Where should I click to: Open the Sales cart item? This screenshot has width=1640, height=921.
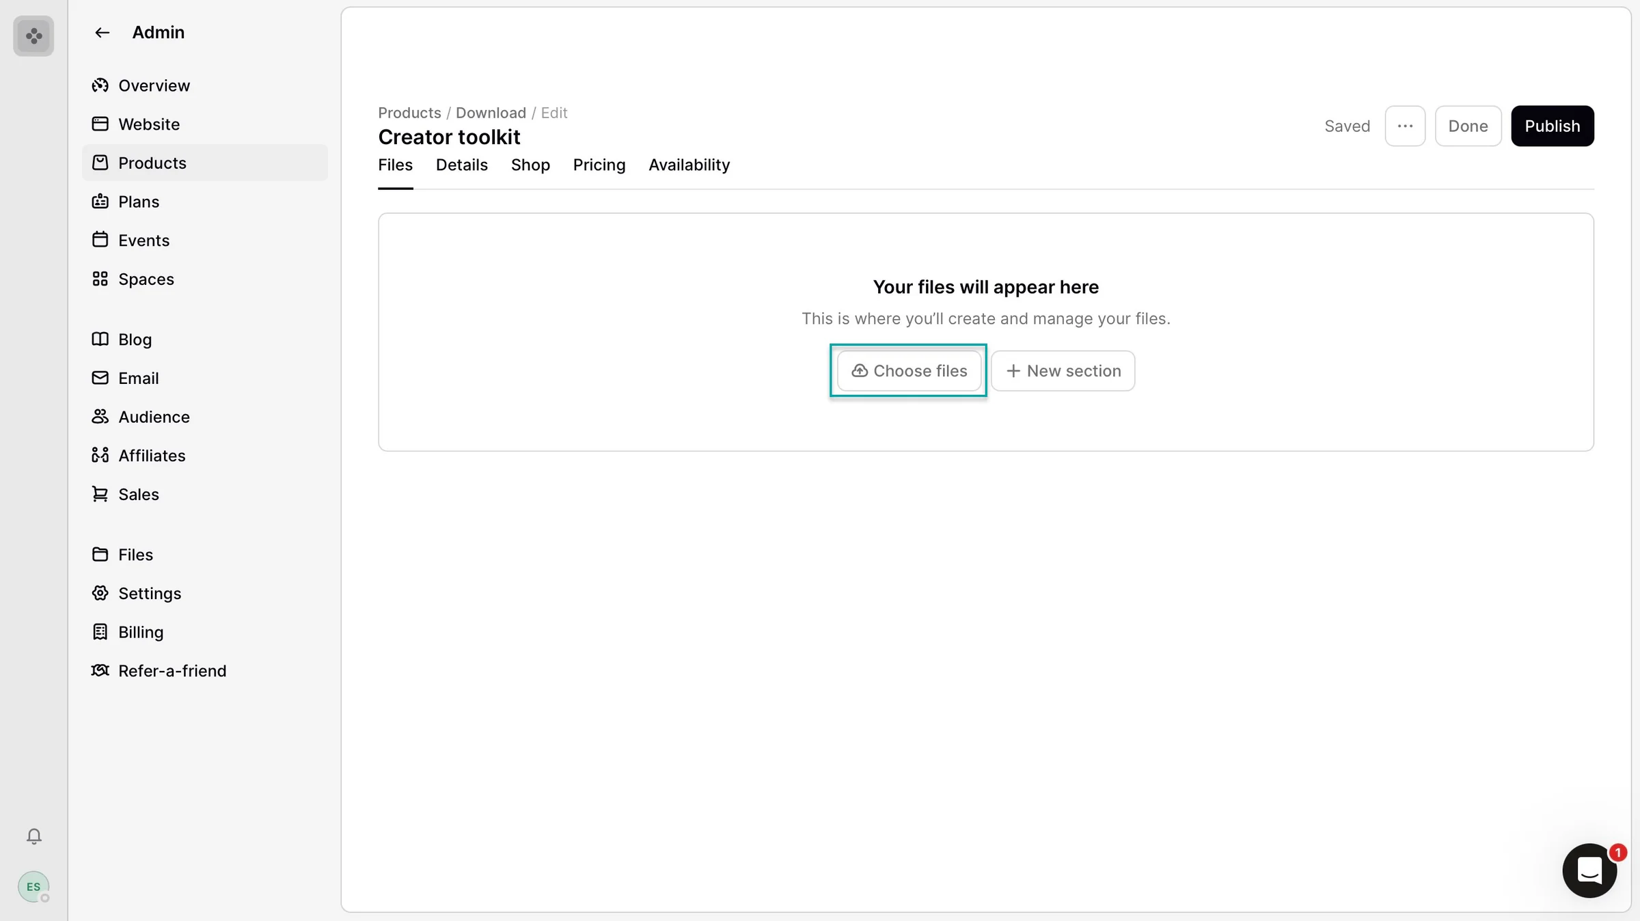coord(204,494)
